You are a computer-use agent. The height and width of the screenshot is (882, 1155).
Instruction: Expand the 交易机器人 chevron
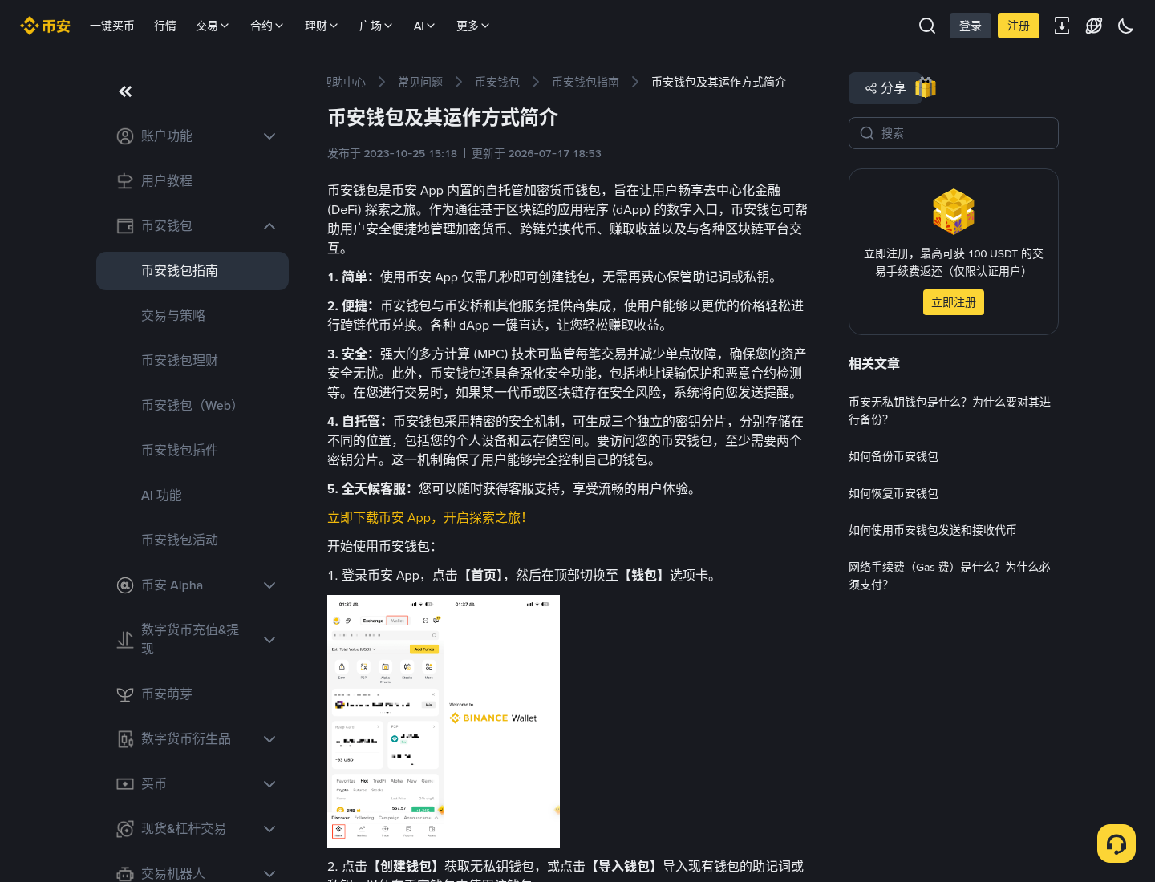click(x=269, y=874)
